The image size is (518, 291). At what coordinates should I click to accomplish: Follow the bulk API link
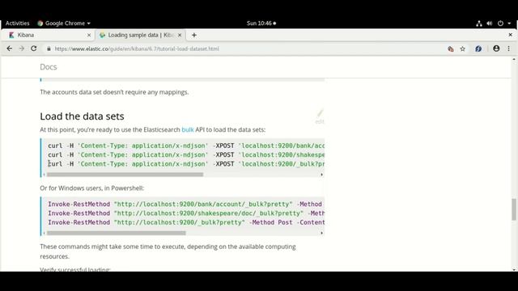pyautogui.click(x=188, y=129)
